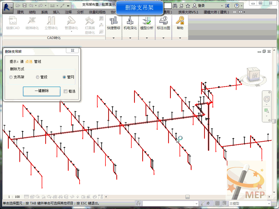Click the Autodesk Exchange X icon
The width and height of the screenshot is (279, 209).
coord(227,6)
